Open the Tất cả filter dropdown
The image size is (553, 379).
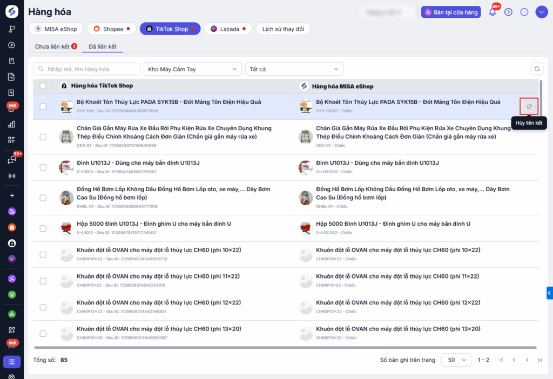click(x=294, y=69)
